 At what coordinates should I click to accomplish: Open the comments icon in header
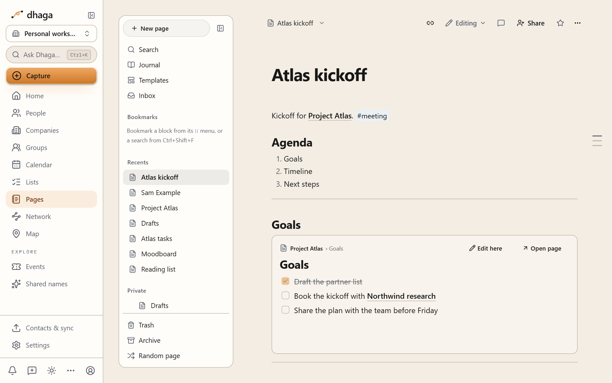point(501,23)
